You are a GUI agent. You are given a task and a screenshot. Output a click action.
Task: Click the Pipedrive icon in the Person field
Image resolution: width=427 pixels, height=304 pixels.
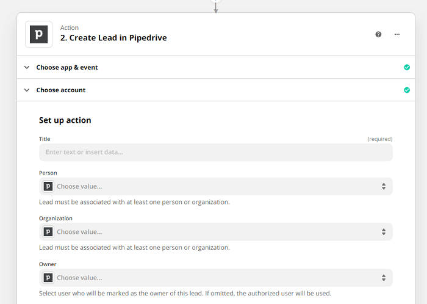[48, 186]
